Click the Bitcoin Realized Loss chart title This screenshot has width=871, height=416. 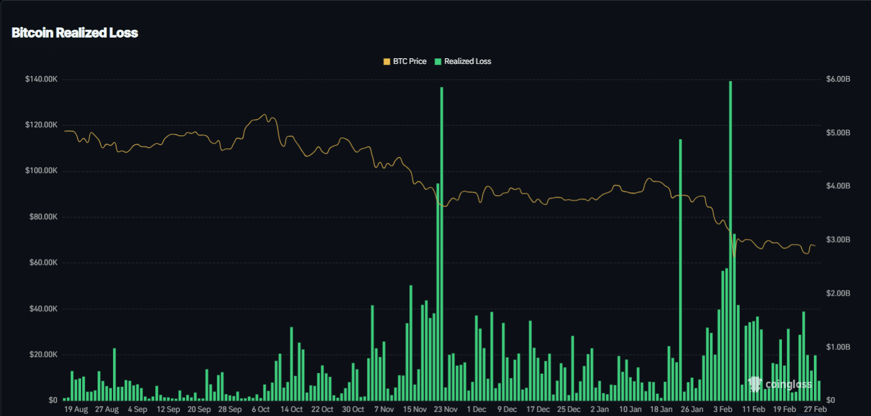(75, 33)
